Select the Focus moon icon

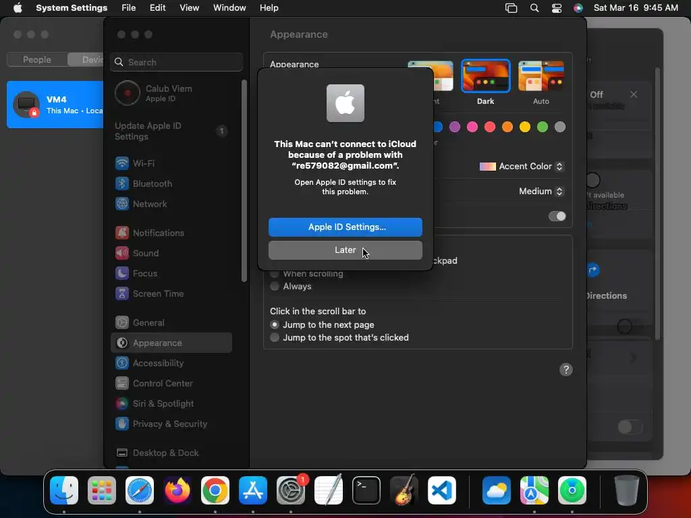(x=122, y=274)
